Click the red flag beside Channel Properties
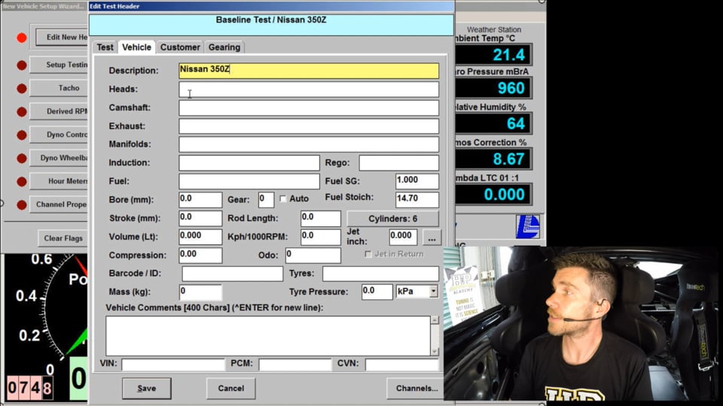Screen dimensions: 723x406 coord(22,205)
